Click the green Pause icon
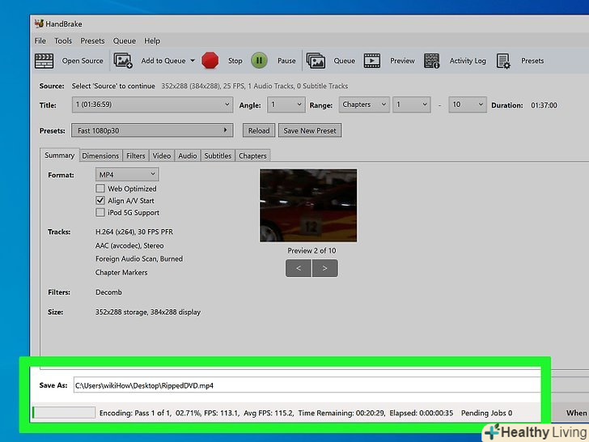Image resolution: width=589 pixels, height=442 pixels. pyautogui.click(x=259, y=61)
